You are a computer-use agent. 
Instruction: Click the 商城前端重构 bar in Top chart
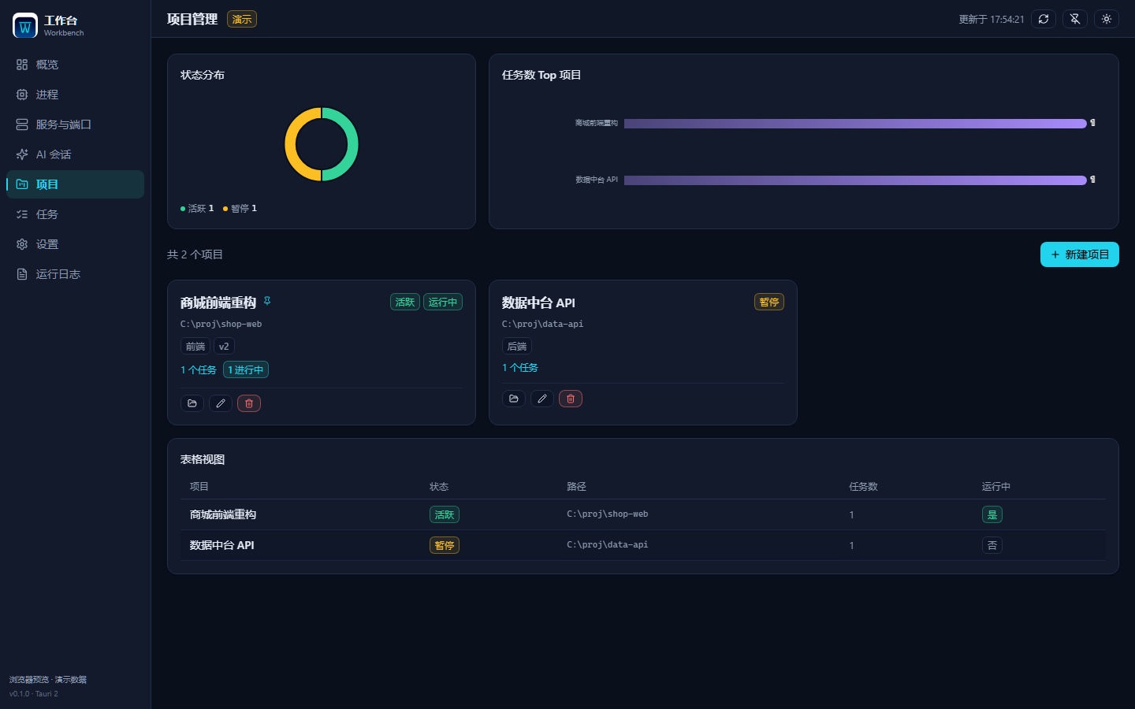[x=855, y=124]
